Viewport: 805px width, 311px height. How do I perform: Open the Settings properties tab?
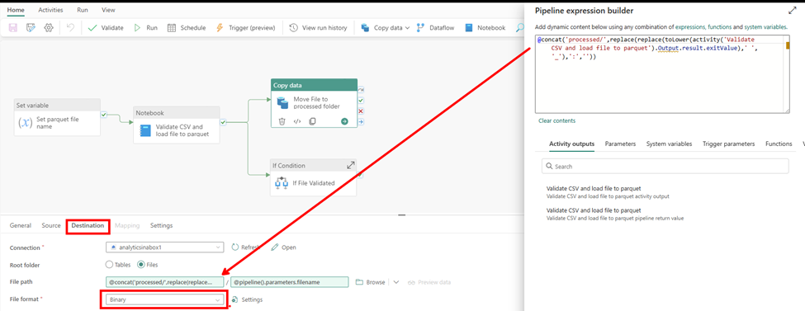[x=161, y=225]
